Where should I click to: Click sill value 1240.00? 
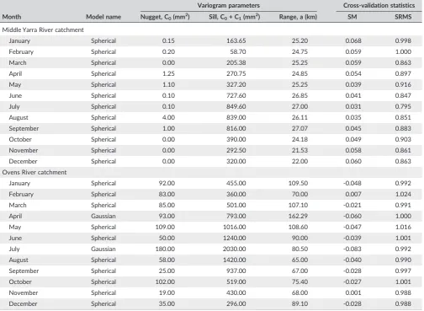click(235, 238)
